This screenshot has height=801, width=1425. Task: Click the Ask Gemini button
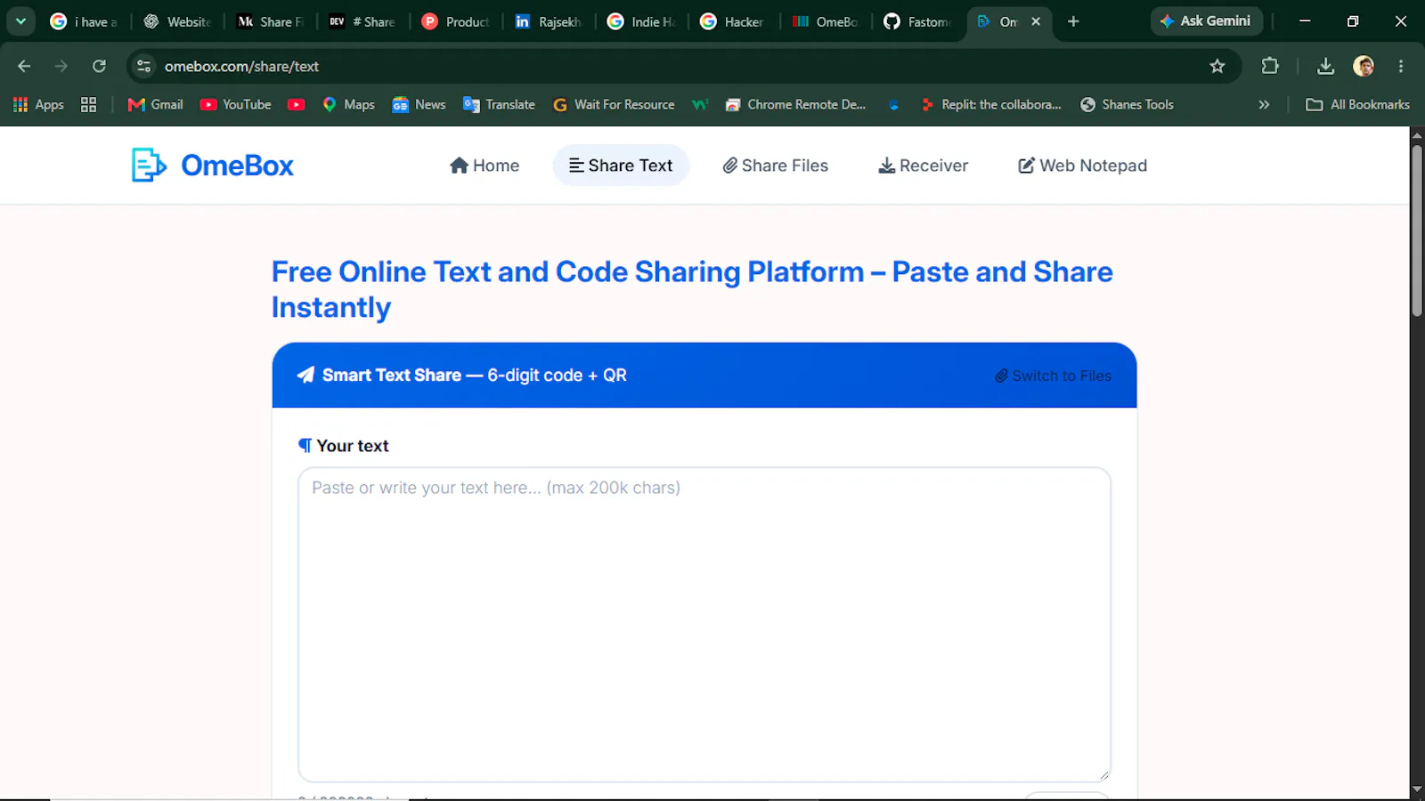[x=1206, y=21]
